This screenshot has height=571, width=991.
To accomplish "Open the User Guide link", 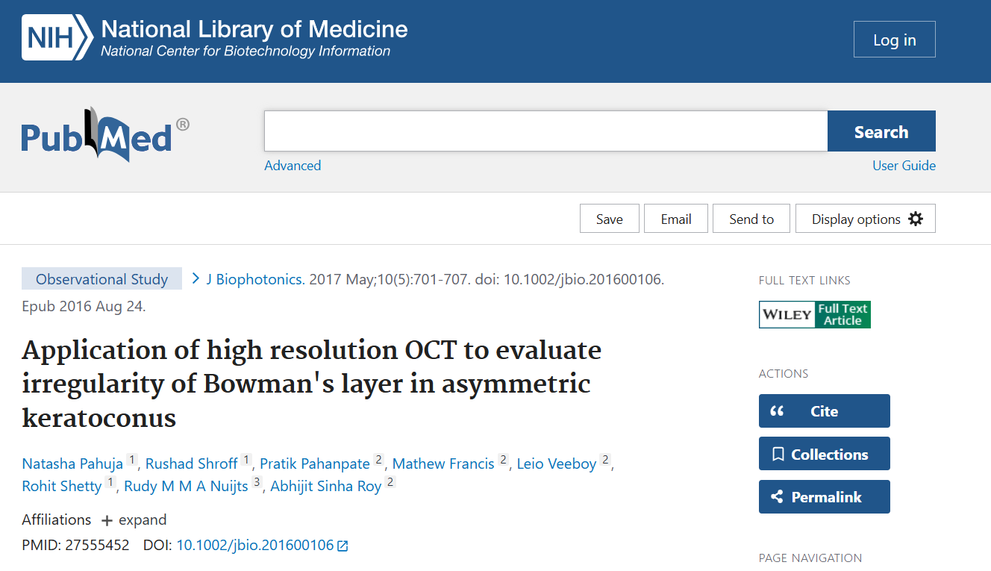I will pos(904,165).
